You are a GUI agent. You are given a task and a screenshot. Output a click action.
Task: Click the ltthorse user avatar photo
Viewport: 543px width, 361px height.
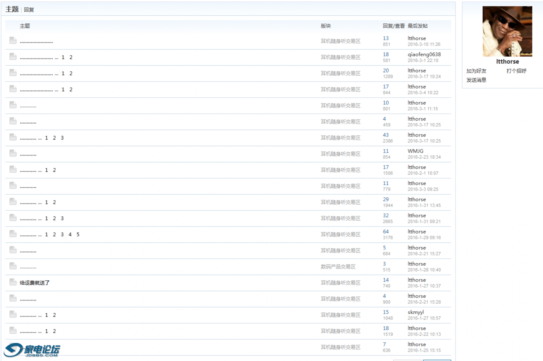point(507,31)
